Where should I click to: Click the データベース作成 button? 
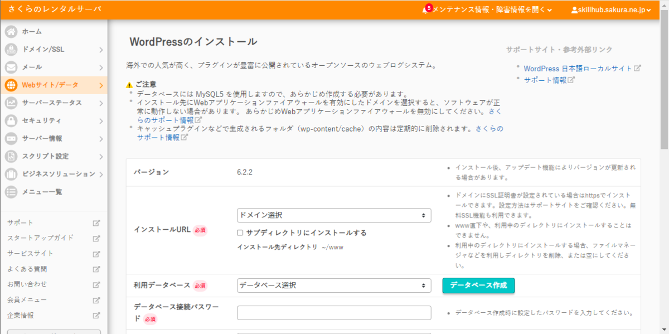pos(478,285)
